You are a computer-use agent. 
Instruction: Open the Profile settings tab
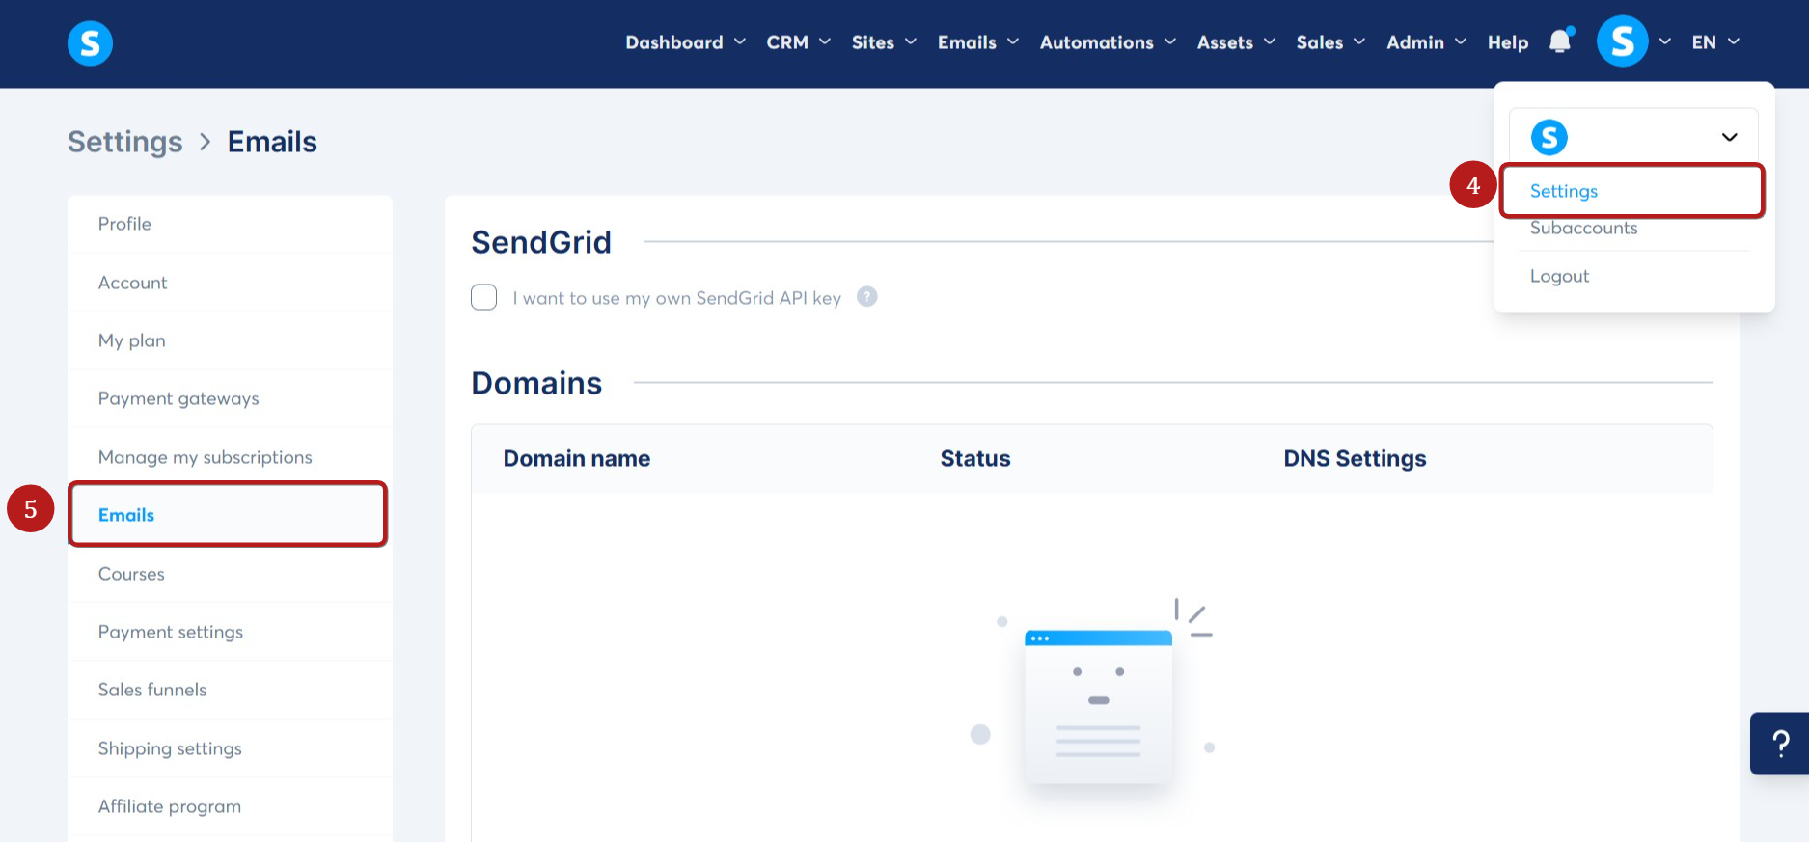230,224
